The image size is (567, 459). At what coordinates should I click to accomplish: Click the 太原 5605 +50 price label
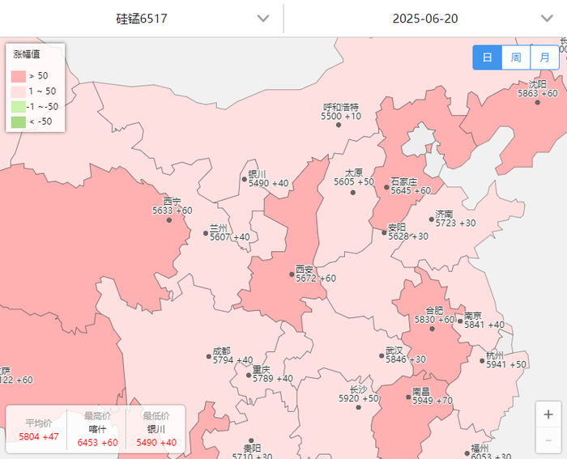354,177
